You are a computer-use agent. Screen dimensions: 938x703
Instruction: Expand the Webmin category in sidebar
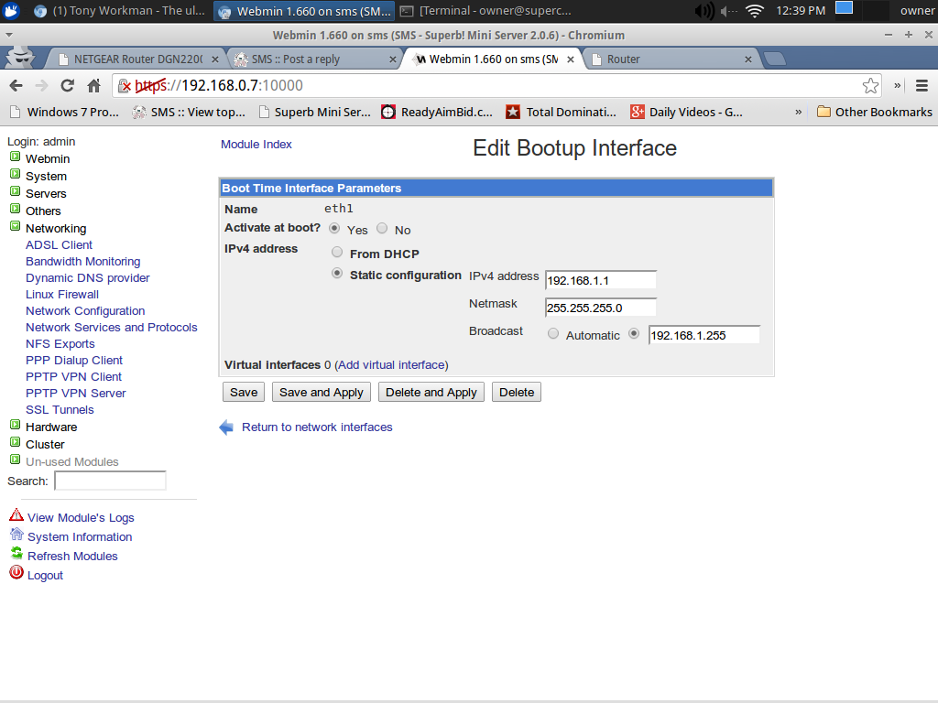click(15, 158)
